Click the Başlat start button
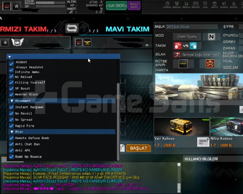 pos(139,148)
